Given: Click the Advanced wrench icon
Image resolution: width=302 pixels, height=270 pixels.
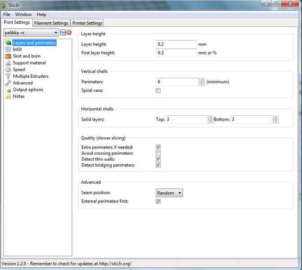Looking at the screenshot, I should [x=8, y=83].
